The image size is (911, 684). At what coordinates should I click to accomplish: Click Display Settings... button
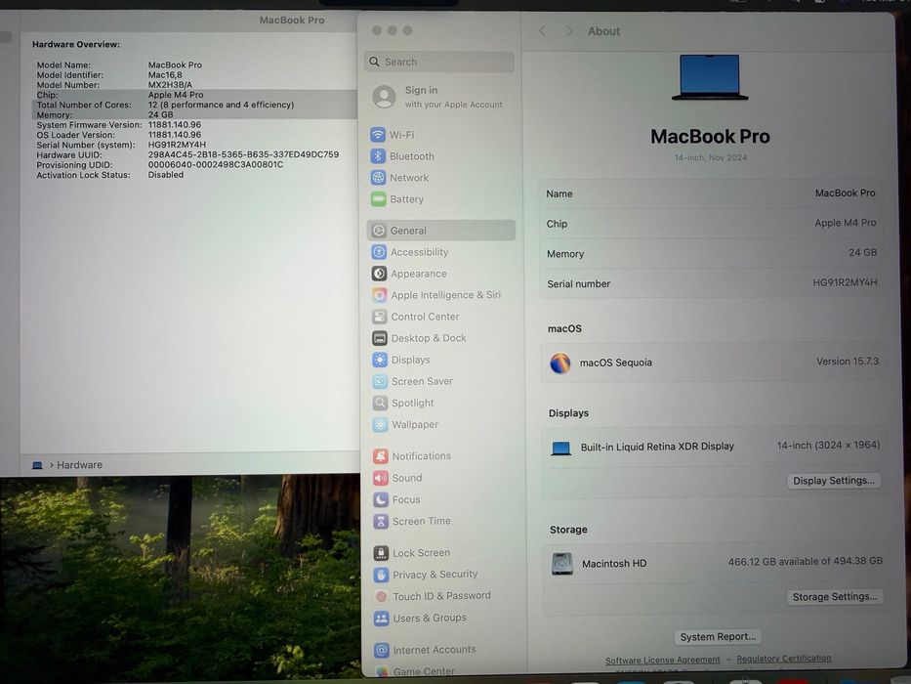pyautogui.click(x=834, y=481)
